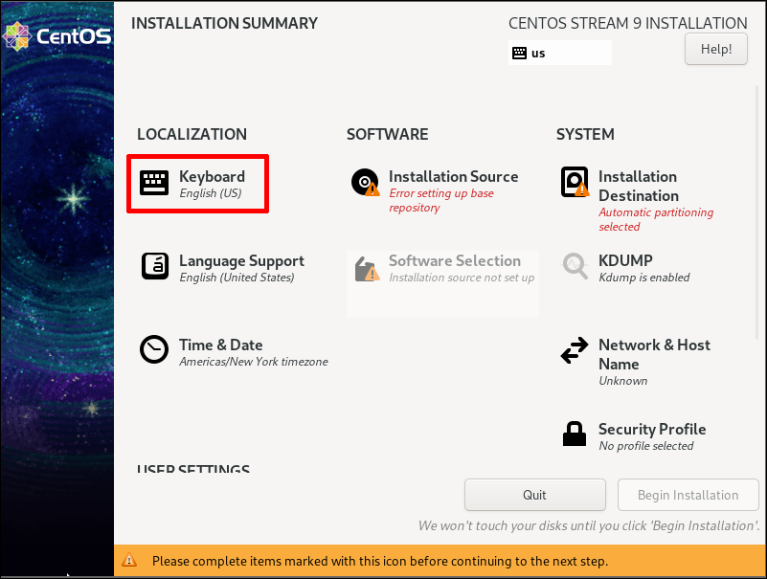This screenshot has height=579, width=767.
Task: Click the 'We won't touch your disks' note
Action: (x=589, y=525)
